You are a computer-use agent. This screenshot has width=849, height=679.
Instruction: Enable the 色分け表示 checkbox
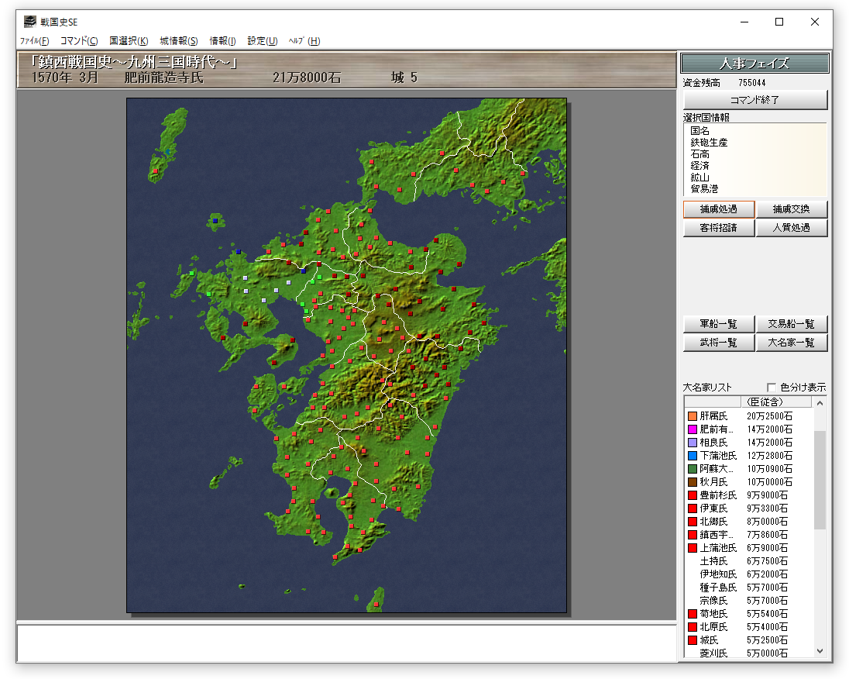point(771,388)
